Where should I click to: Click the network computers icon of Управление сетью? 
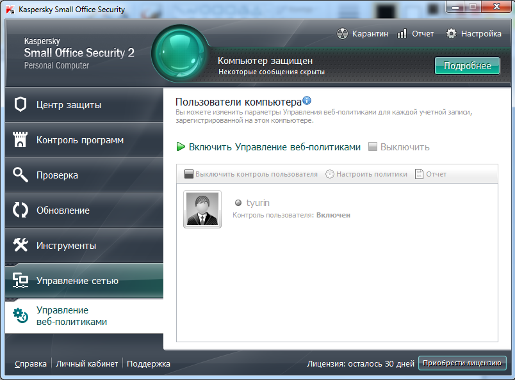pyautogui.click(x=20, y=280)
